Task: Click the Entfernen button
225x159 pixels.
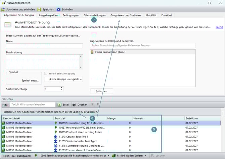Action: click(101, 91)
